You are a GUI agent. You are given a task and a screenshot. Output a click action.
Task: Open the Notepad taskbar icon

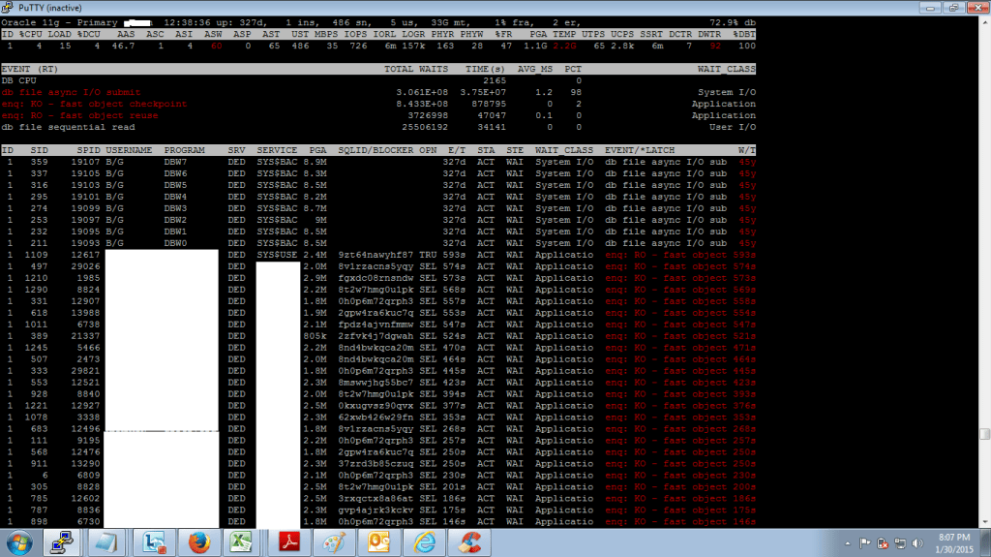pos(105,543)
